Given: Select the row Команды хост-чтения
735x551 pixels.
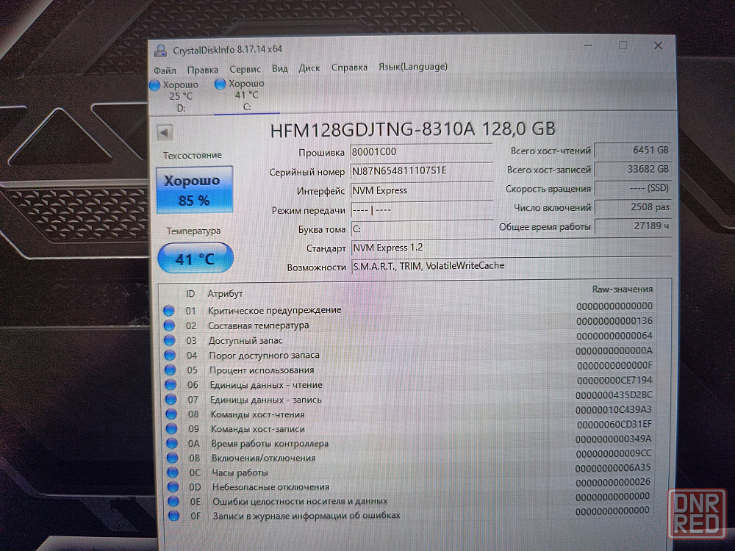Looking at the screenshot, I should [x=408, y=412].
